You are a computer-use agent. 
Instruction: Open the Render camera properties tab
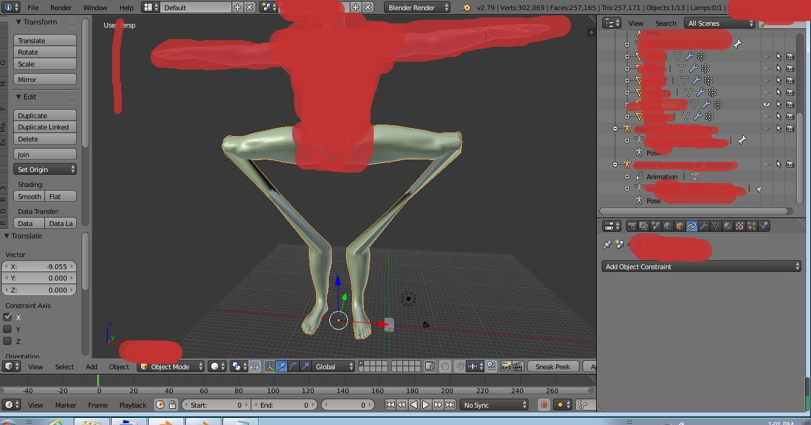tap(632, 226)
